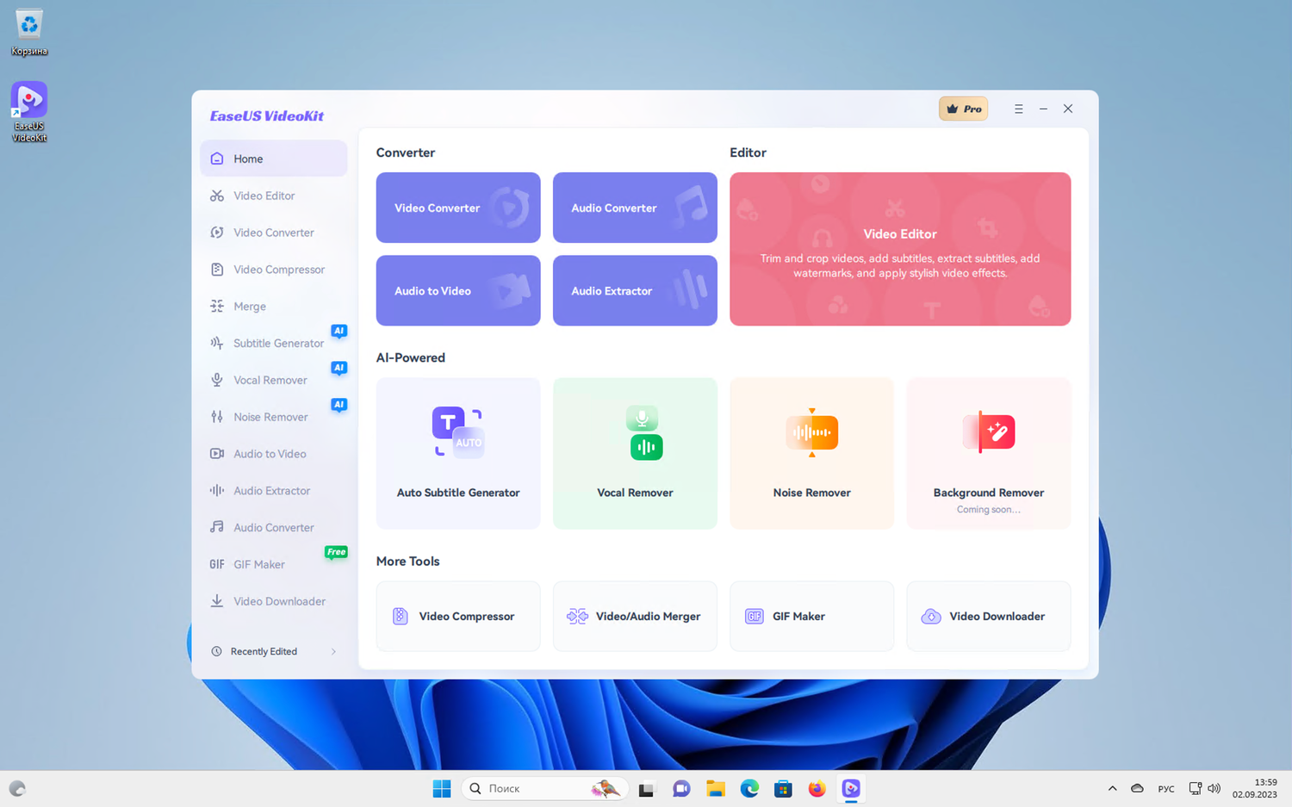Open the red Video Editor card

[x=900, y=249]
